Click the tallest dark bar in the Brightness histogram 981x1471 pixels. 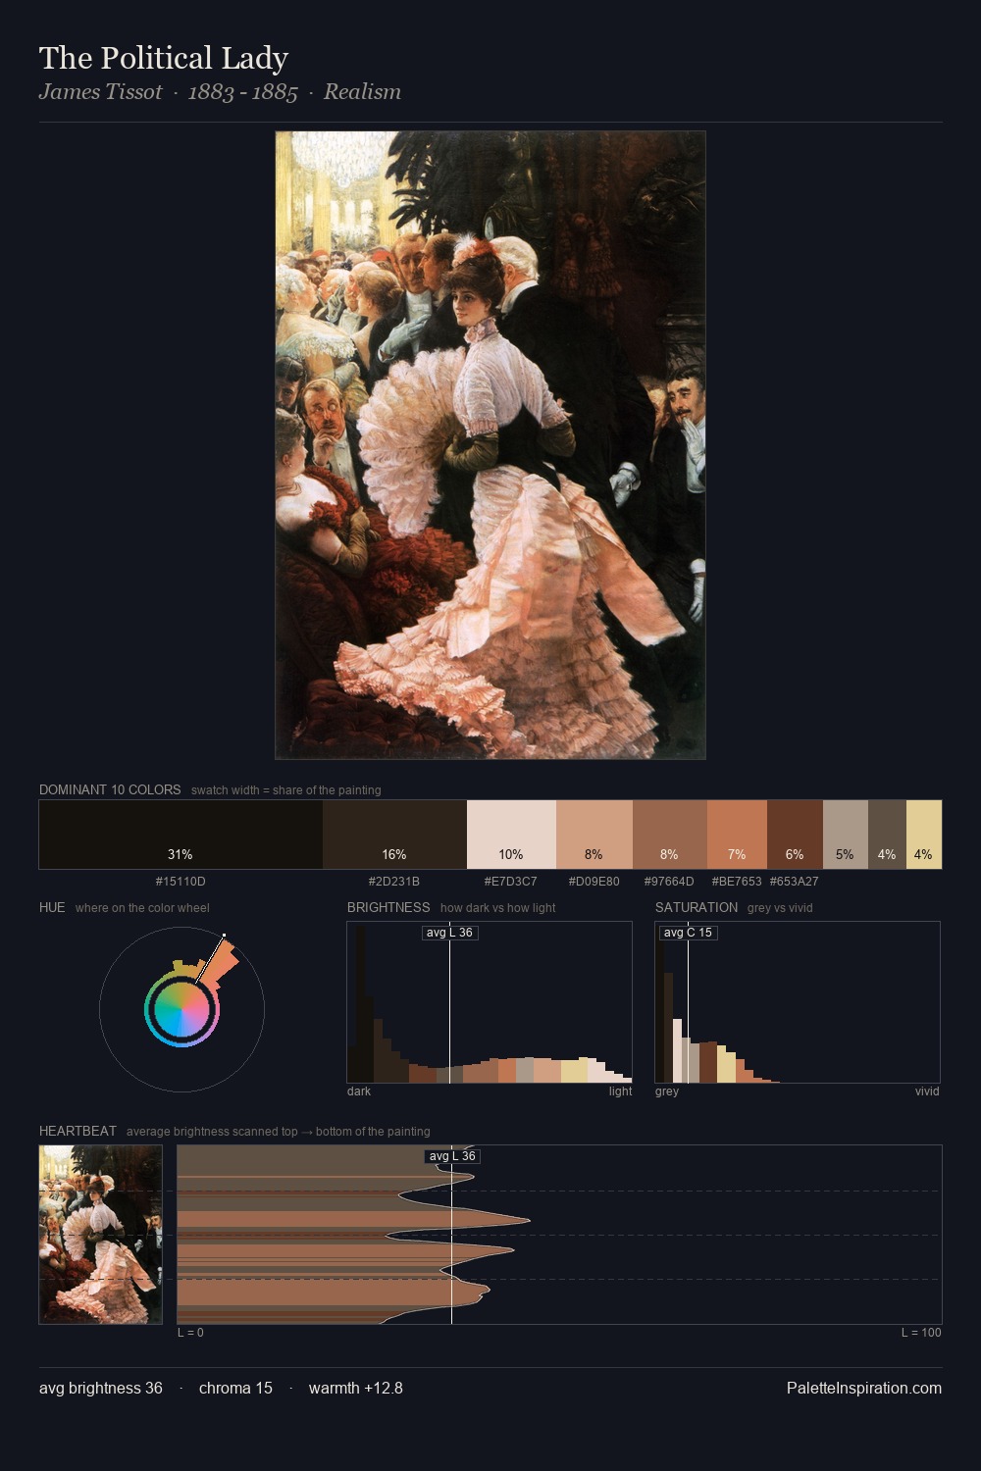pos(359,1003)
